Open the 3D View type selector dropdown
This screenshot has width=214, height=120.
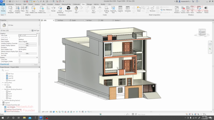coord(39,25)
